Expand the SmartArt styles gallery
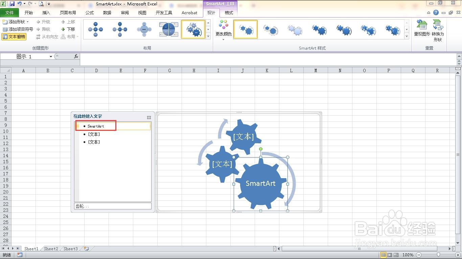The width and height of the screenshot is (462, 259). (407, 36)
